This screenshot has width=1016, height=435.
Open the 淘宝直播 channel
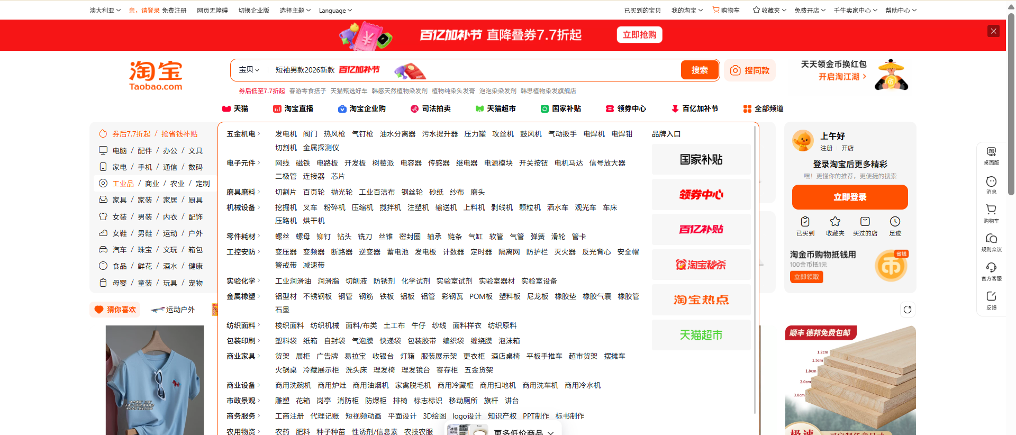(293, 108)
